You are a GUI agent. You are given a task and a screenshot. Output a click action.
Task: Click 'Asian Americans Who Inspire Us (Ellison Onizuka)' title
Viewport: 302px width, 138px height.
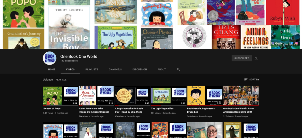click(x=94, y=110)
